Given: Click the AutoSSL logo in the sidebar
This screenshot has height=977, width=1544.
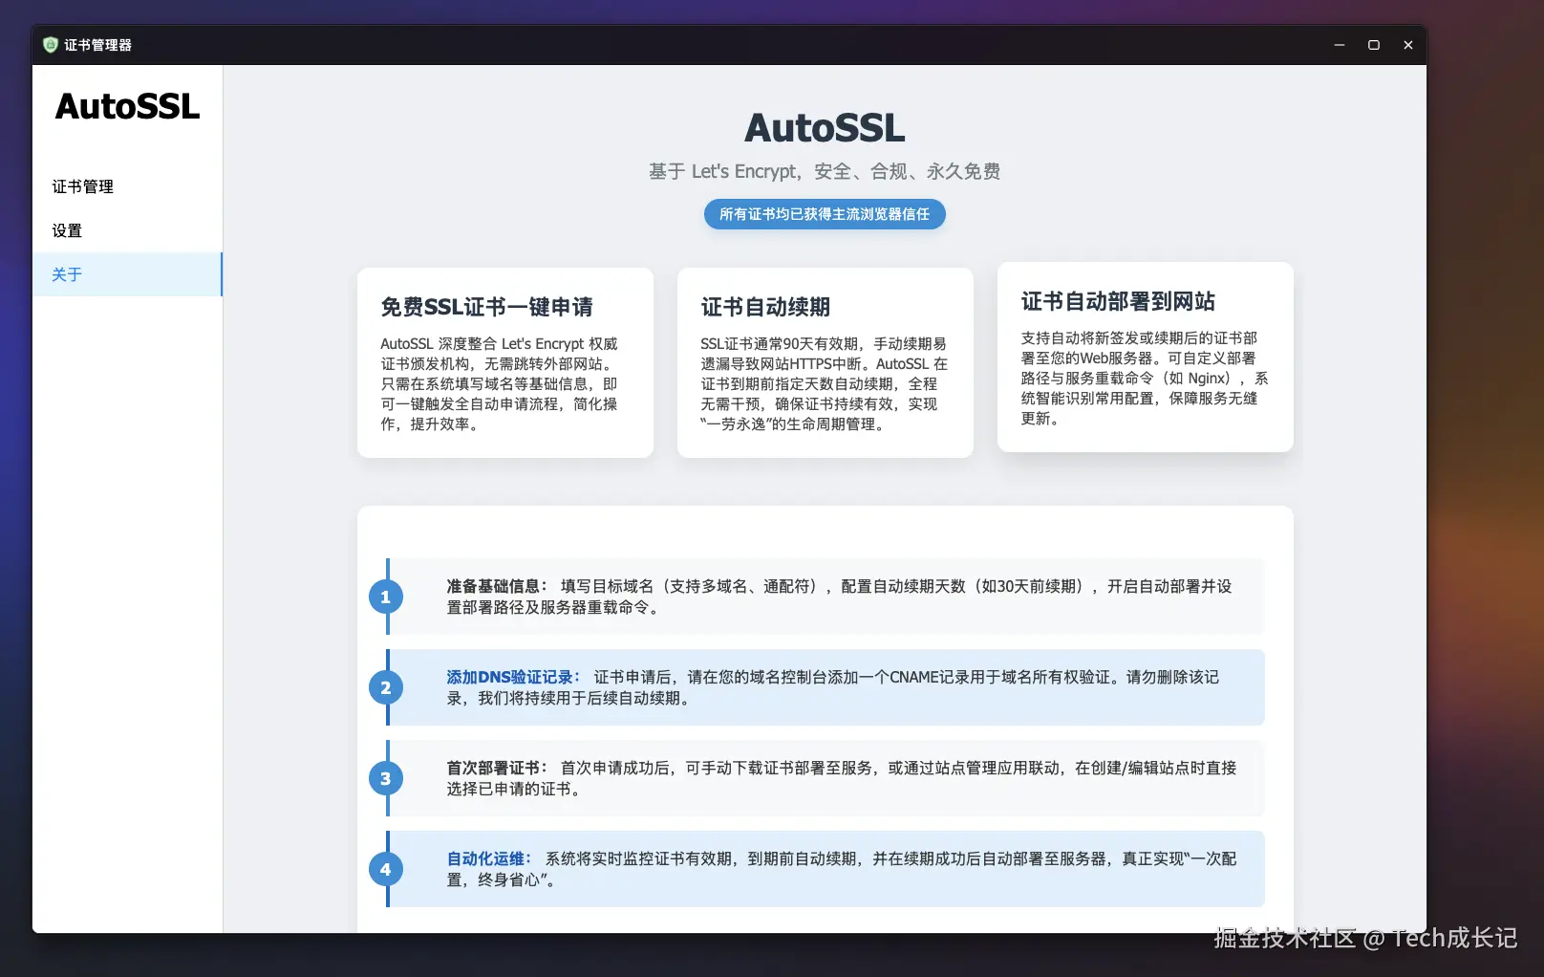Looking at the screenshot, I should (126, 107).
